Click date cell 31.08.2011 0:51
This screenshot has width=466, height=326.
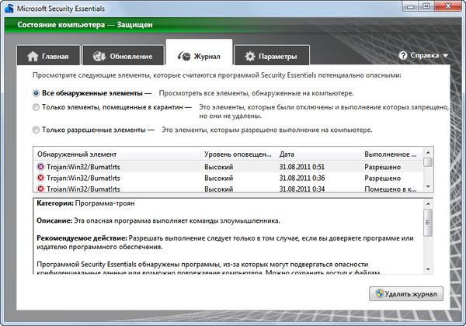point(301,167)
